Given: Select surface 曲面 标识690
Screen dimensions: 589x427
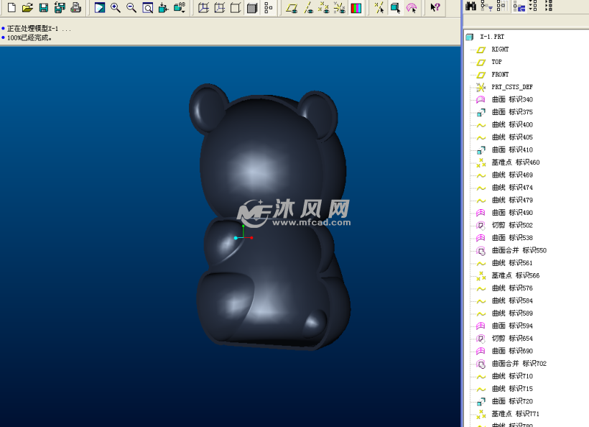Looking at the screenshot, I should [x=512, y=351].
